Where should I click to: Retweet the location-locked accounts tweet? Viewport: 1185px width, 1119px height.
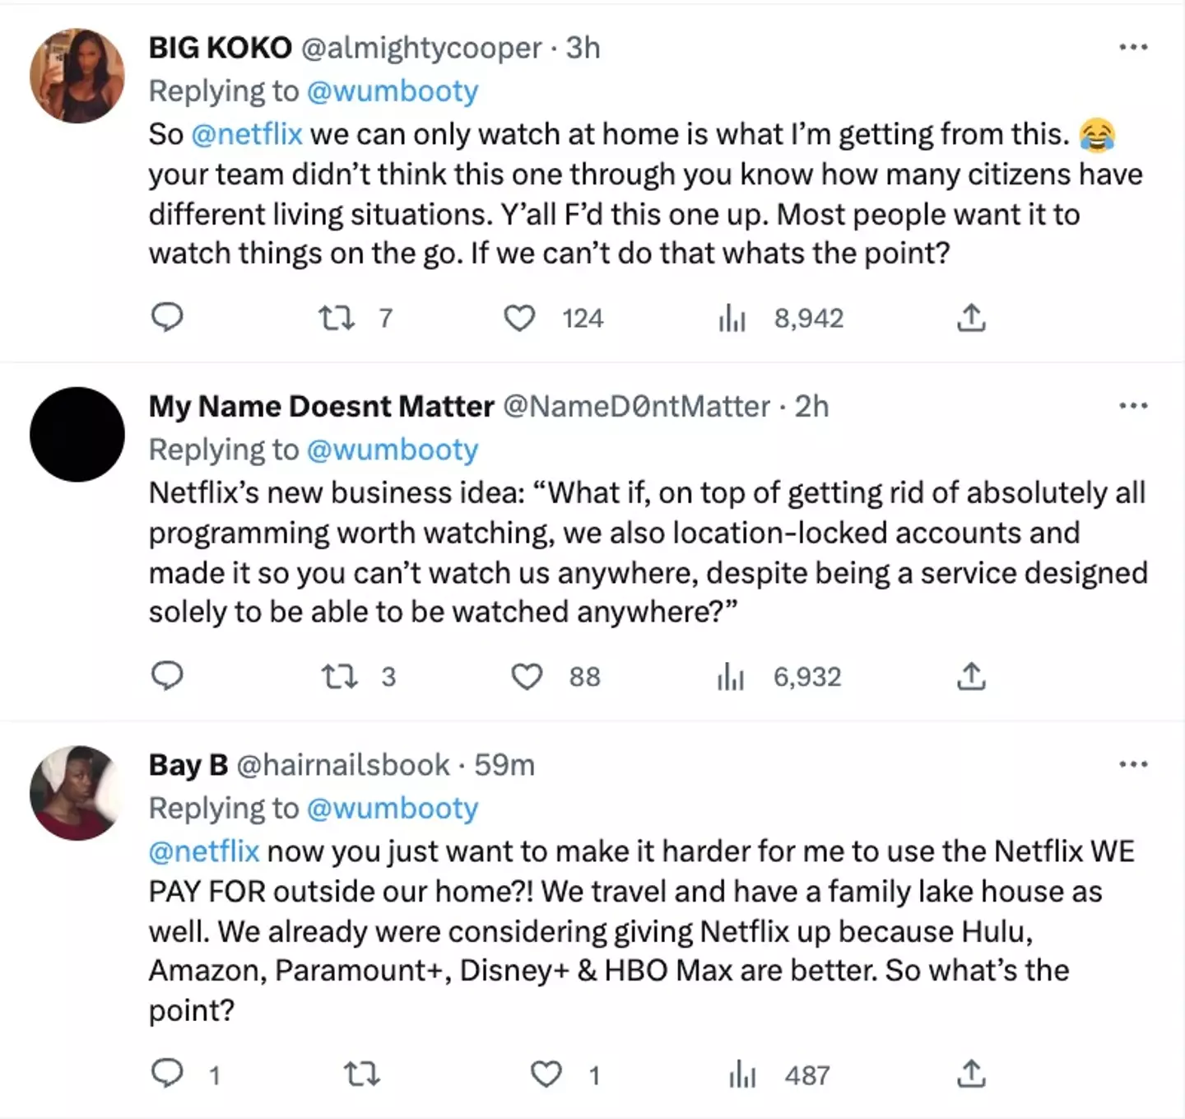point(339,677)
